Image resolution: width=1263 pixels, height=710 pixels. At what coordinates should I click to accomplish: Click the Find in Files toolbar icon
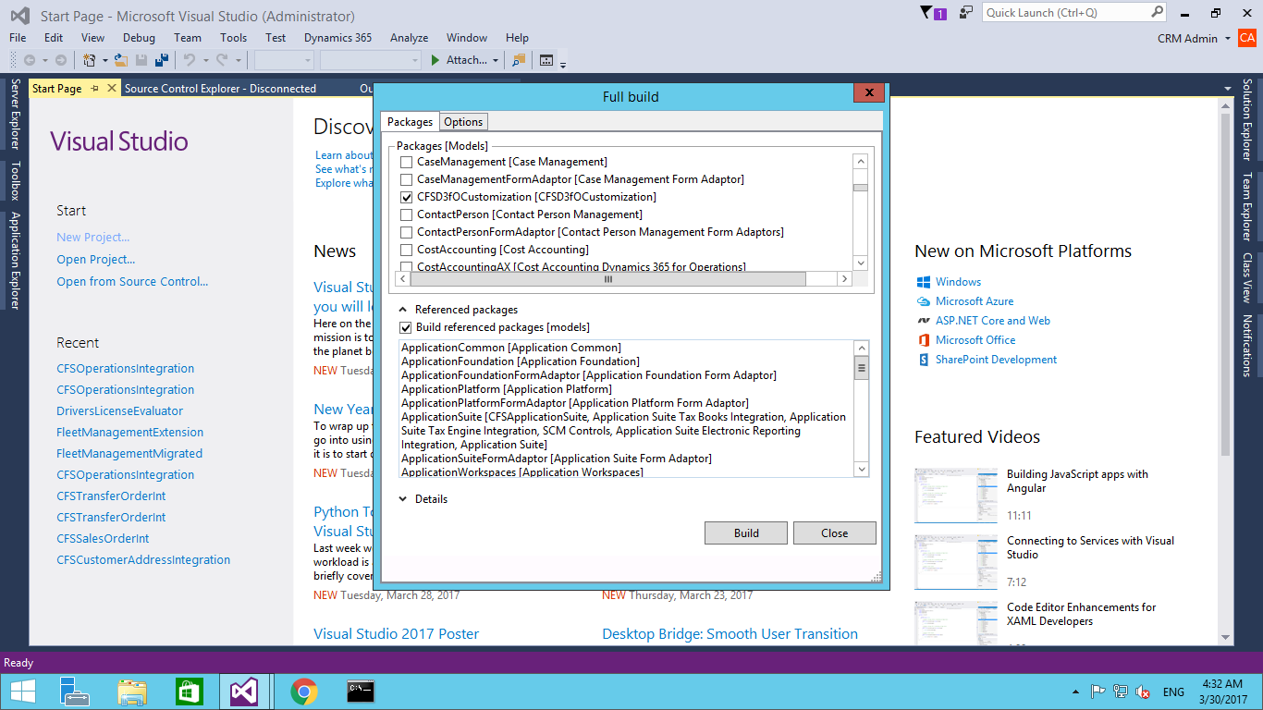click(x=518, y=60)
